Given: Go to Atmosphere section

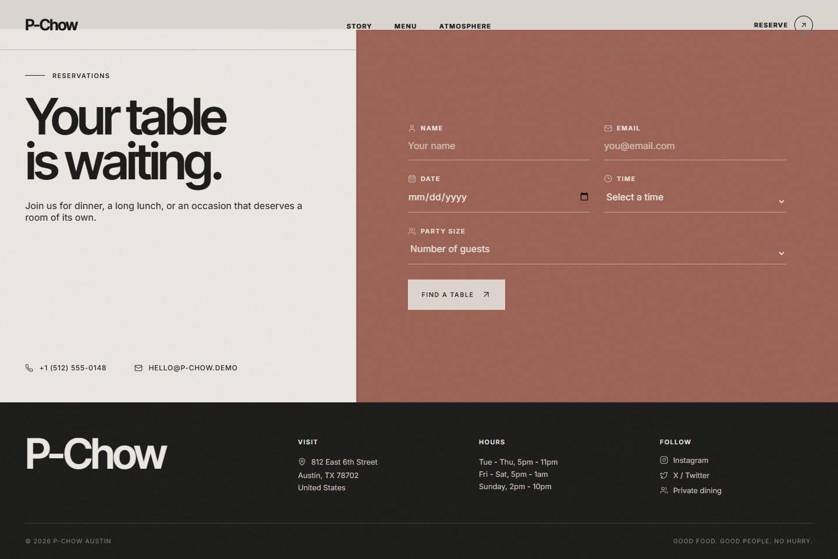Looking at the screenshot, I should click(x=465, y=26).
